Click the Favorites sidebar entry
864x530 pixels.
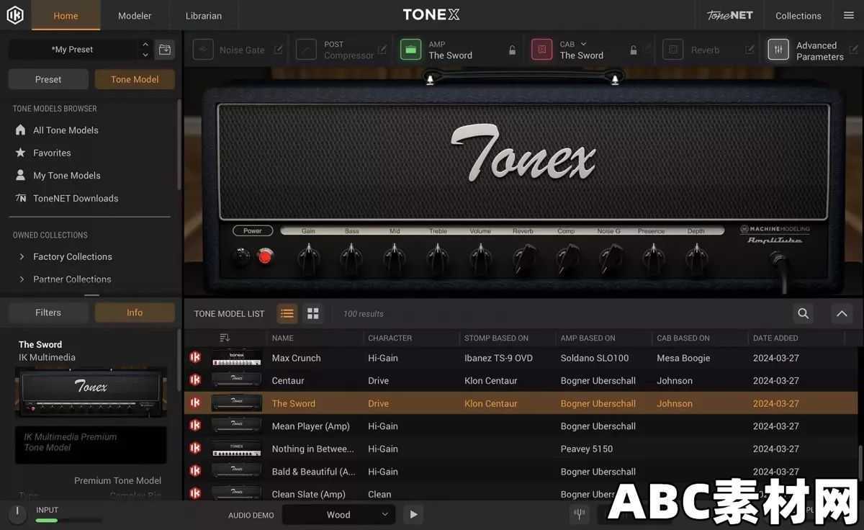coord(51,151)
